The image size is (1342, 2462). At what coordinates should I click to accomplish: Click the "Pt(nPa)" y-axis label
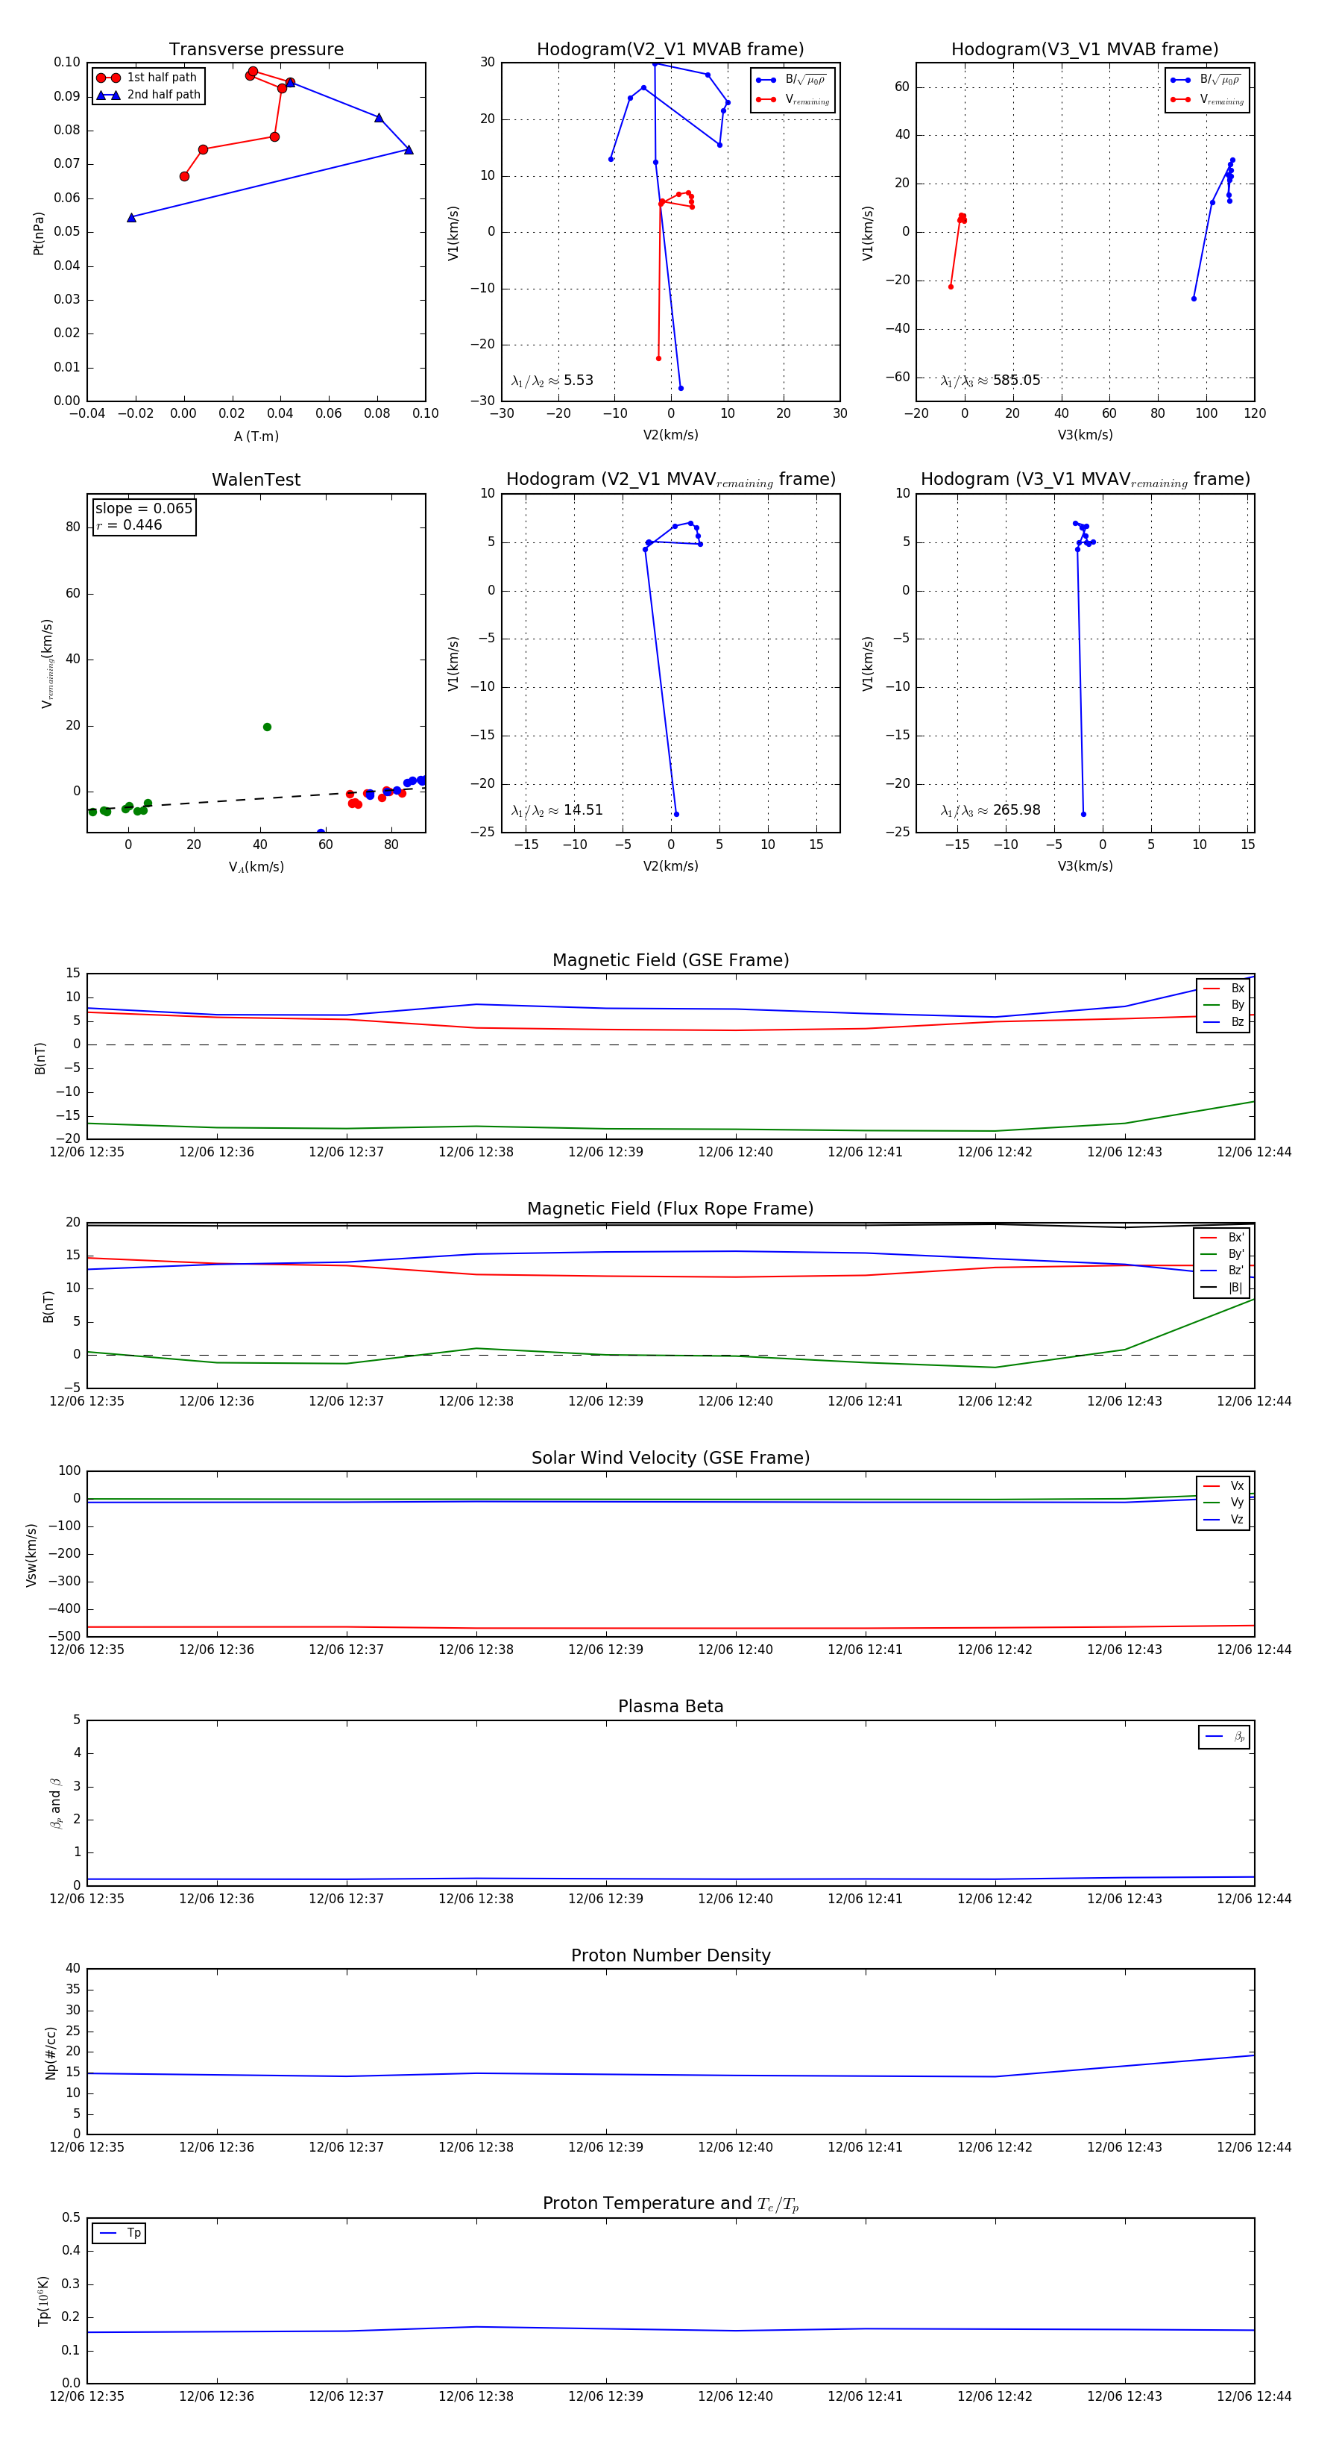click(38, 234)
